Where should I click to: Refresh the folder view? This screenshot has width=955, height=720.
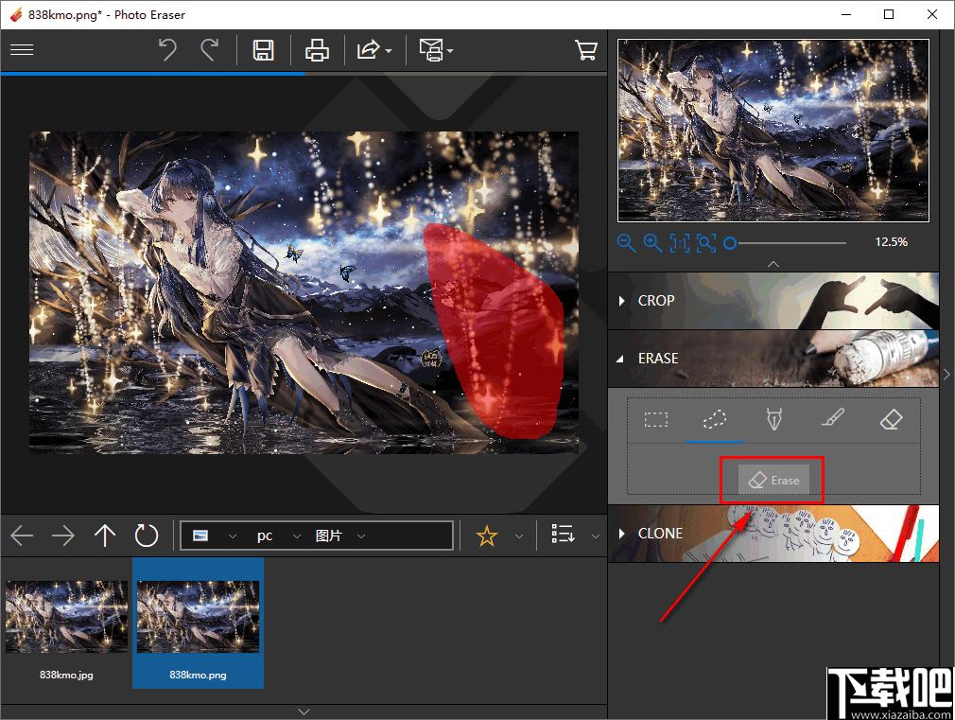(147, 536)
